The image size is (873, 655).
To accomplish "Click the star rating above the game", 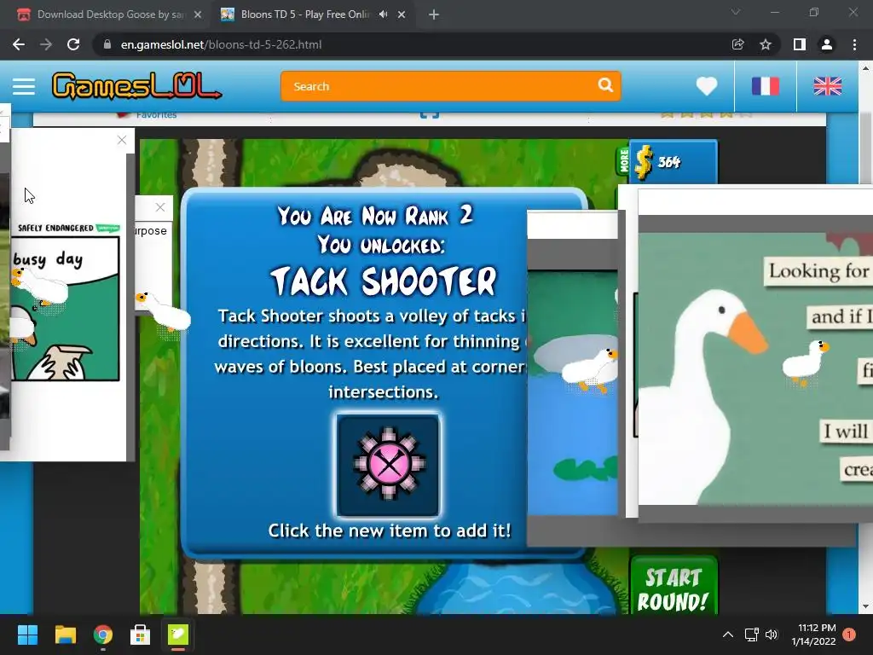I will [706, 115].
